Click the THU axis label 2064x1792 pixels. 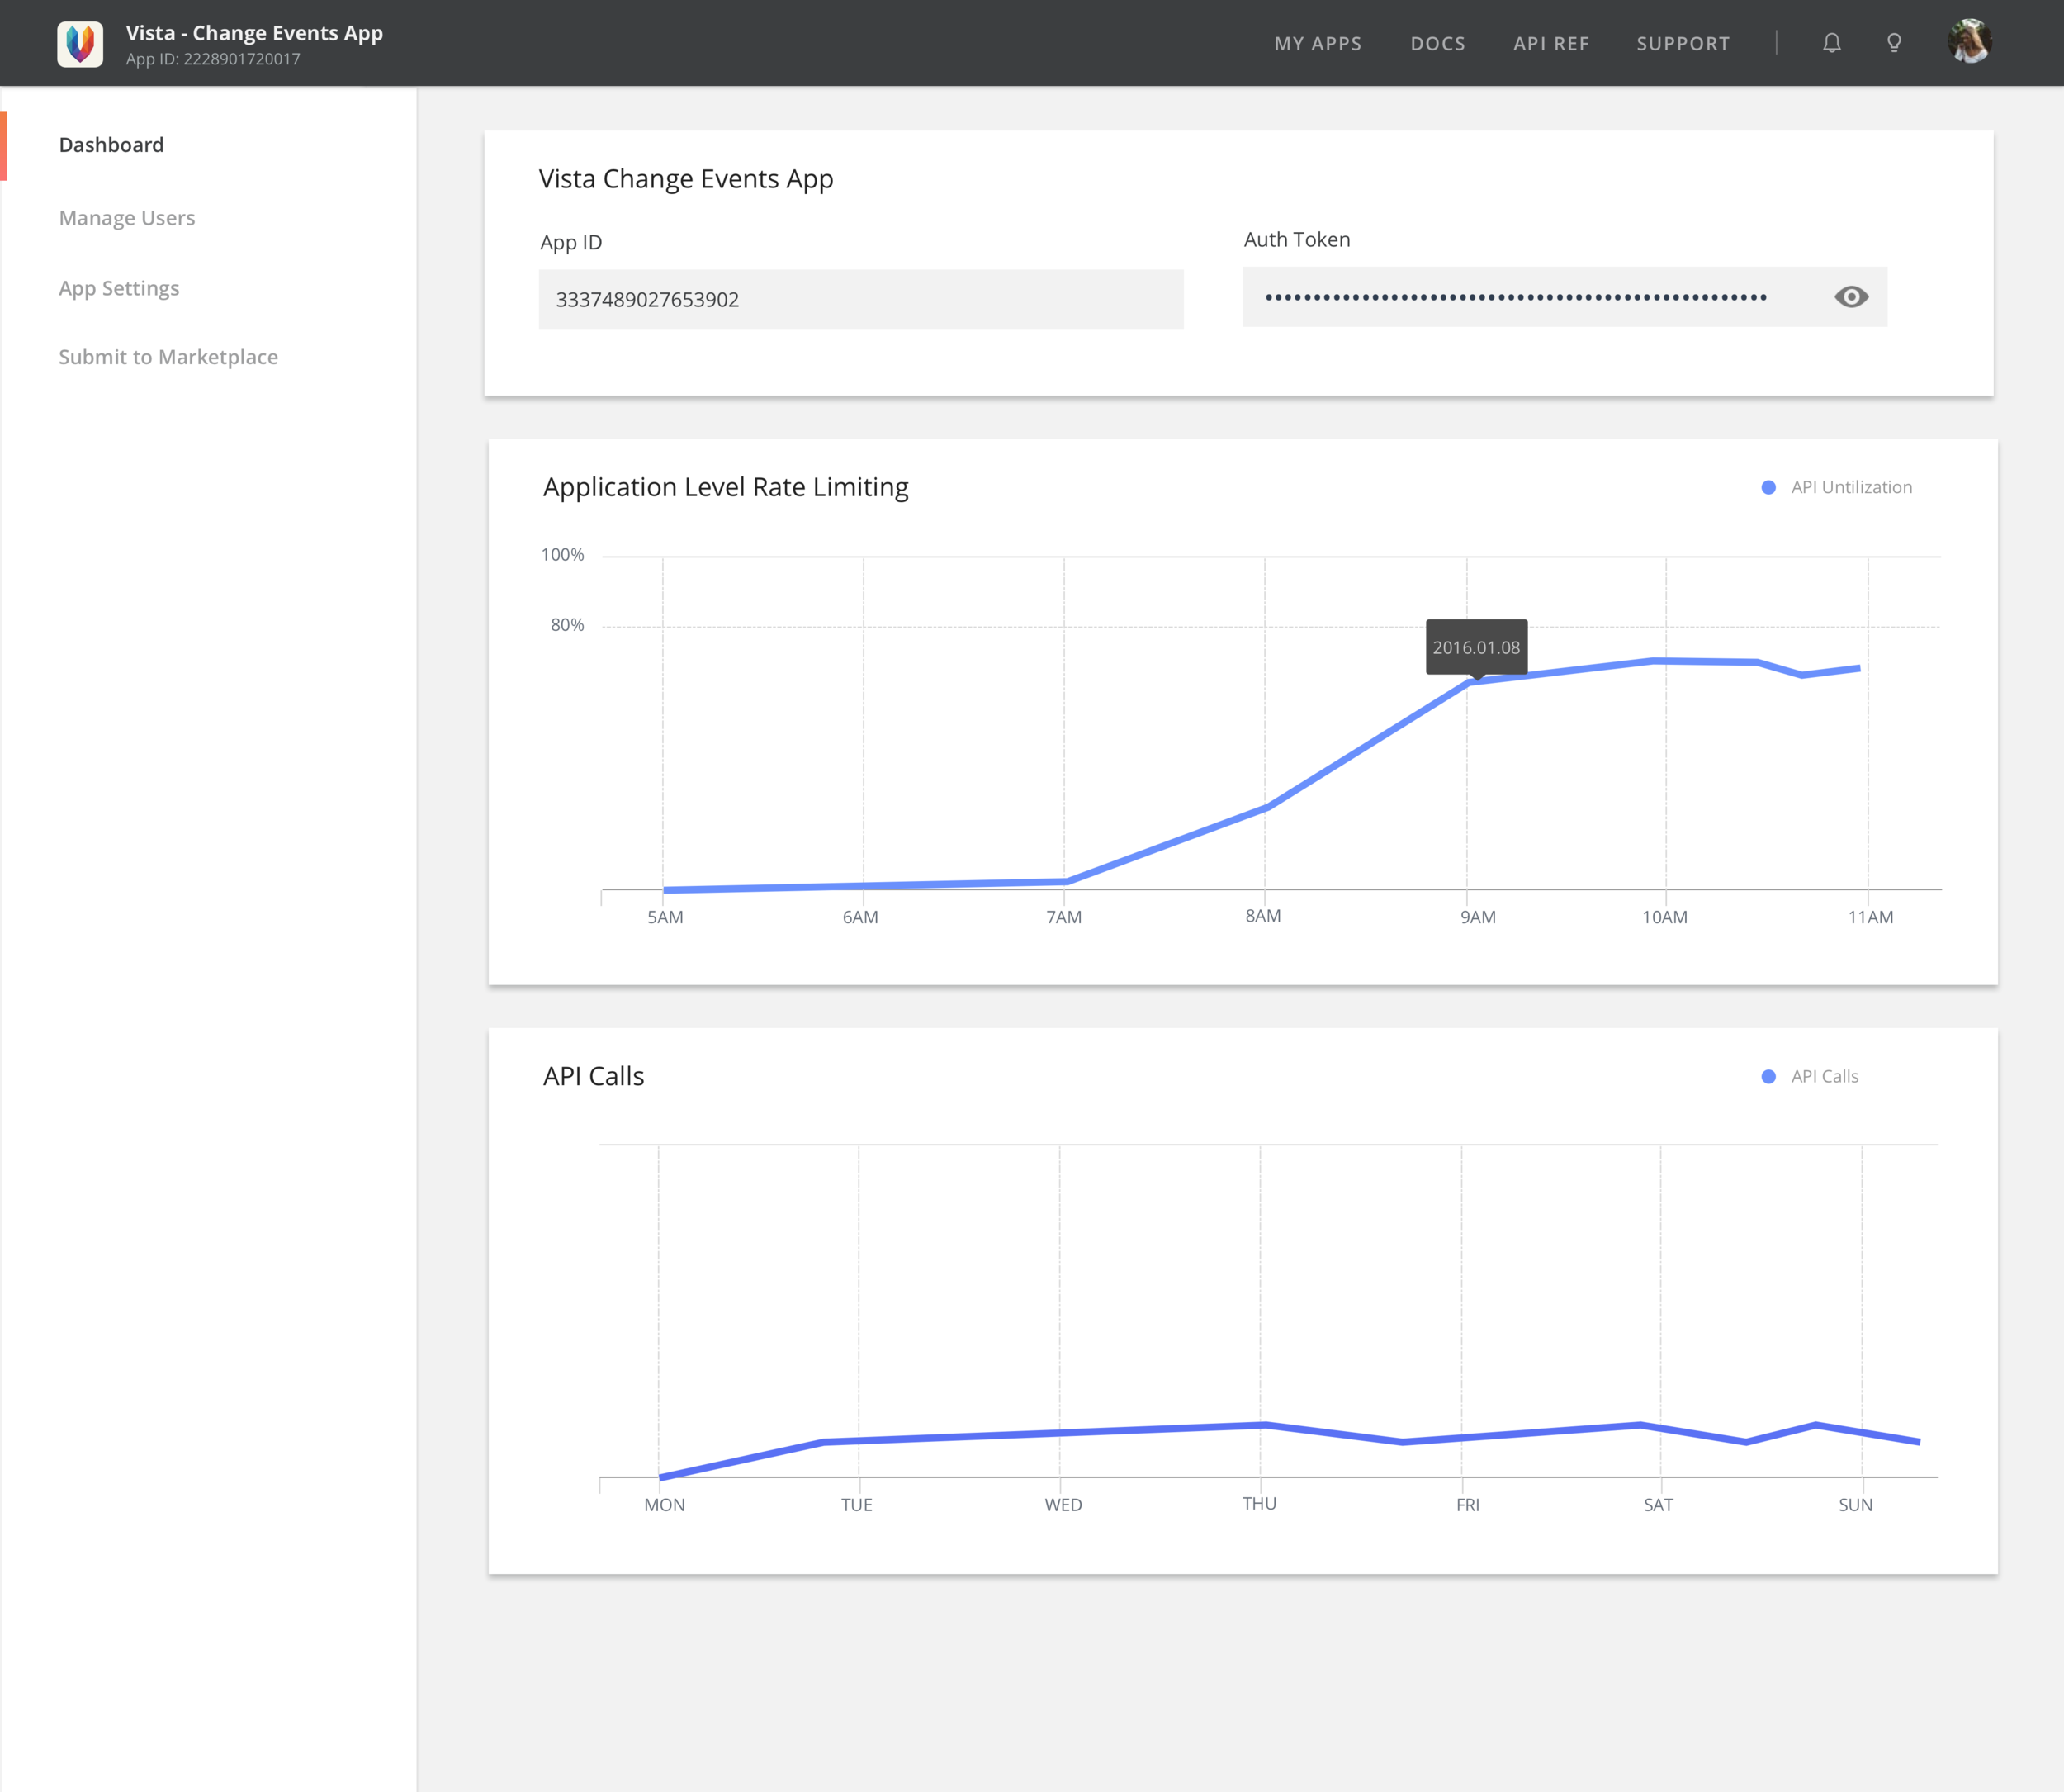(1259, 1503)
